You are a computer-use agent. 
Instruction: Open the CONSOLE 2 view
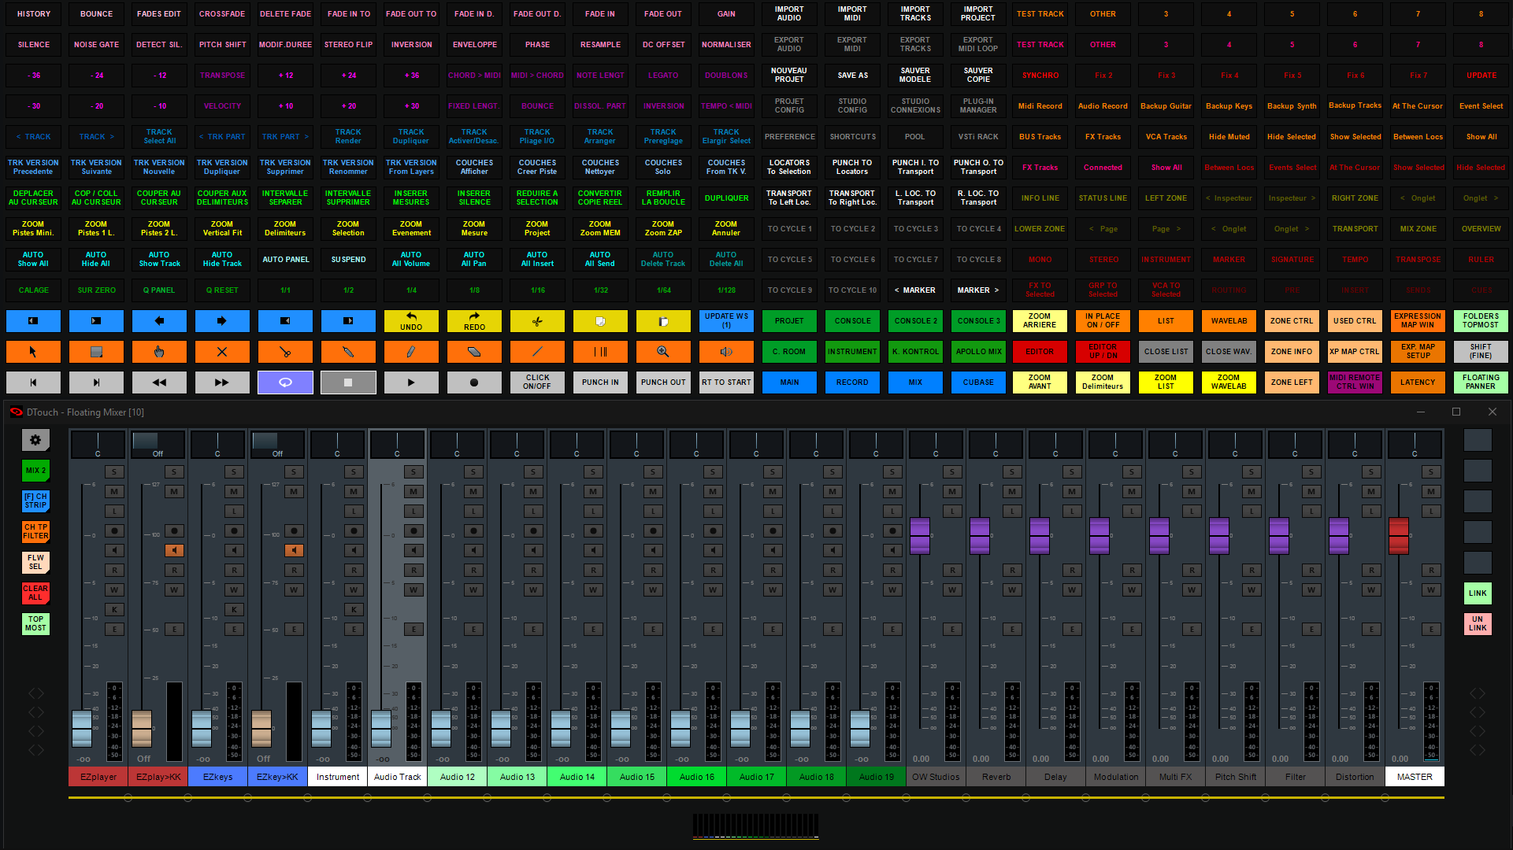coord(915,321)
